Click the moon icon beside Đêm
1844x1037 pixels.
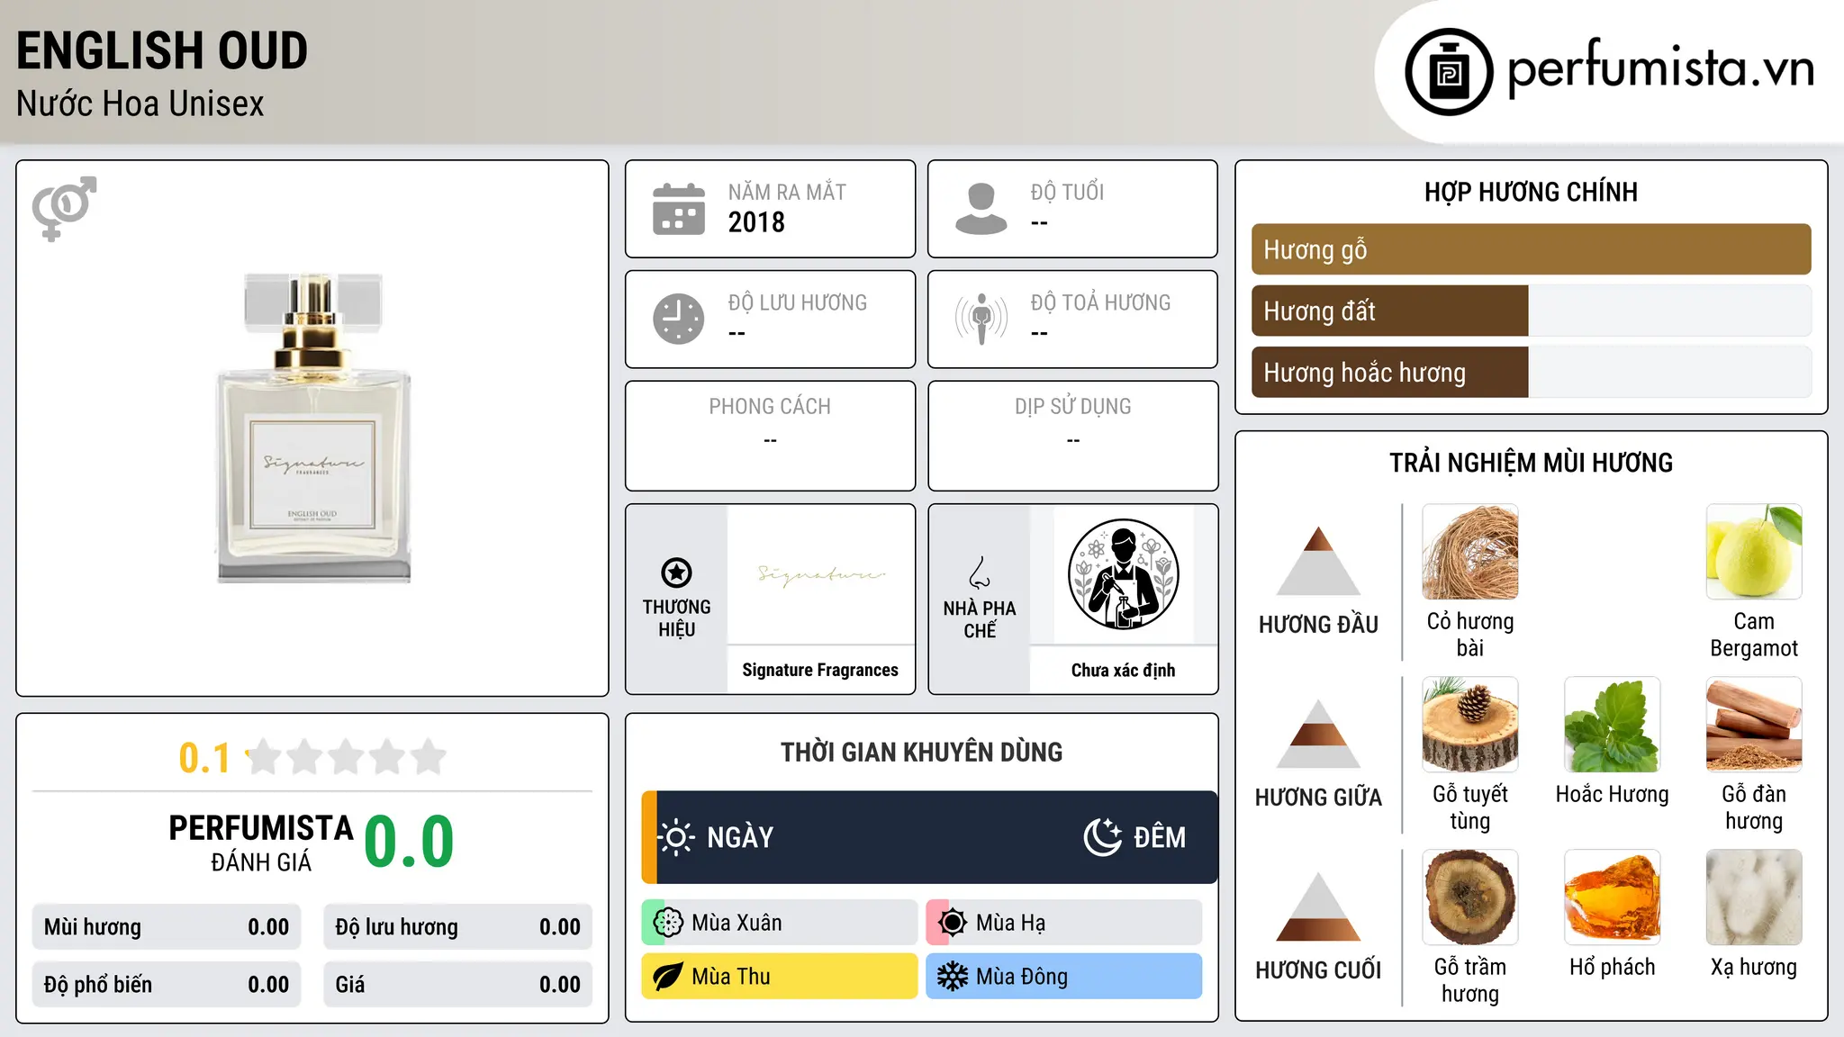coord(1103,837)
